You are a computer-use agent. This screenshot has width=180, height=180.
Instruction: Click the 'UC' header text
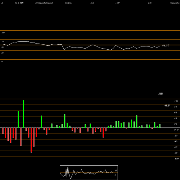[150, 3]
